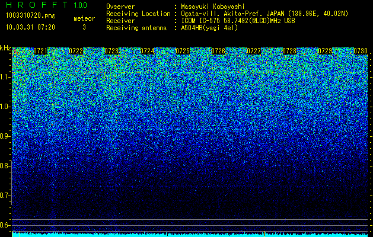
Task: Click the date stamp 10.03.31 07:20
Action: [30, 27]
